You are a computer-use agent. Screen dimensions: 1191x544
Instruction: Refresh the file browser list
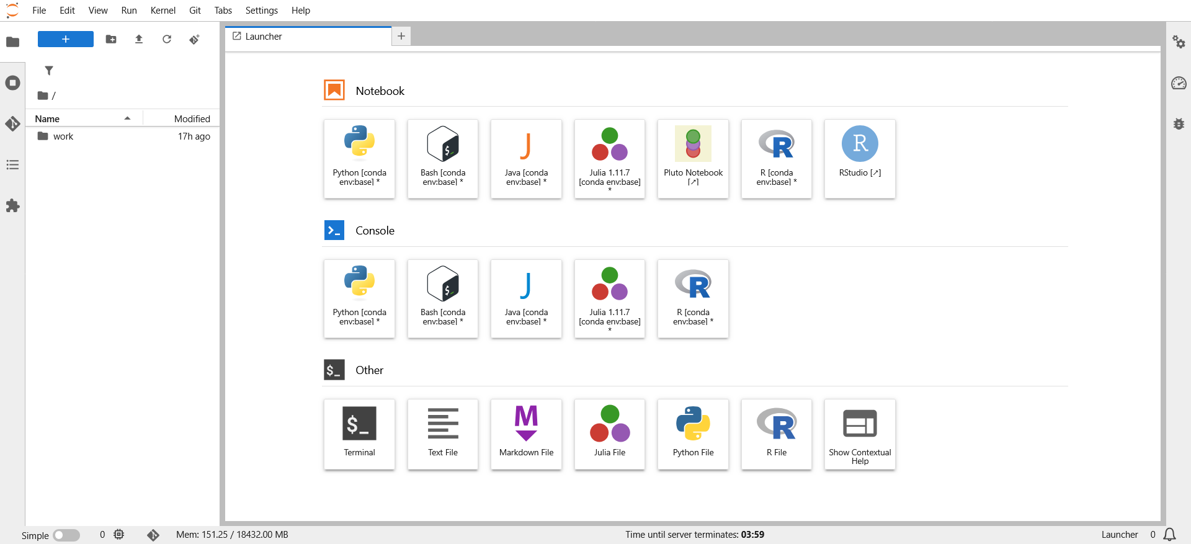tap(167, 39)
